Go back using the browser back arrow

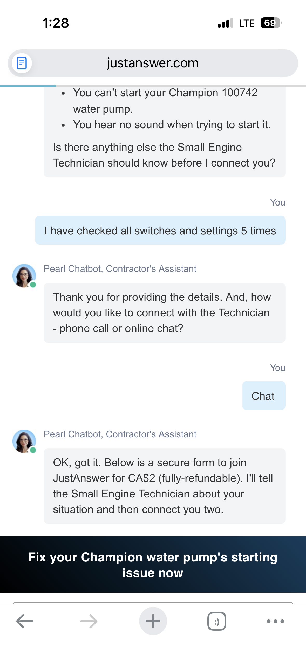click(x=25, y=621)
